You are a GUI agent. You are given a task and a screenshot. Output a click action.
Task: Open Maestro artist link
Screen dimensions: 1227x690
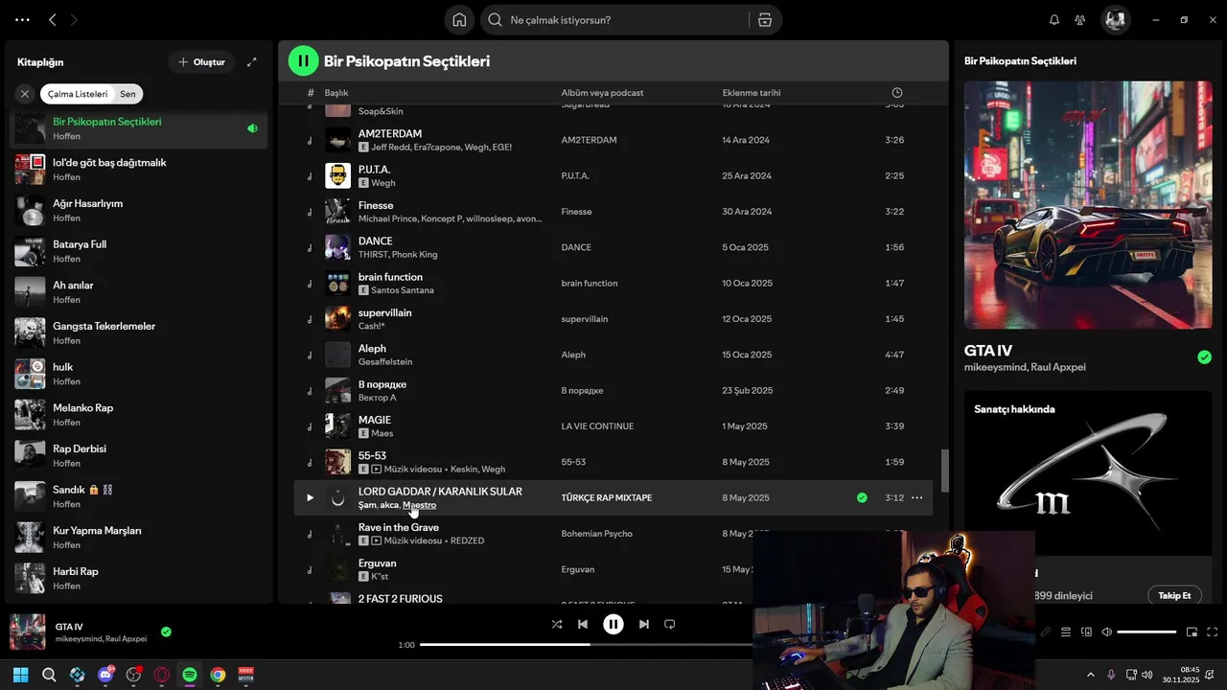click(x=419, y=505)
